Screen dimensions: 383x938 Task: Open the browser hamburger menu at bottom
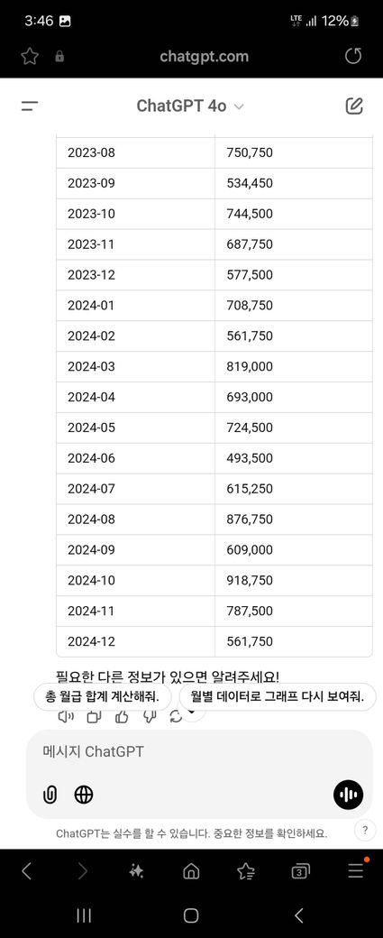(356, 869)
